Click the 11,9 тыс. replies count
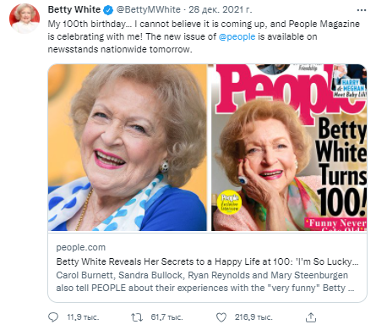Viewport: 376px width, 330px height. point(83,317)
